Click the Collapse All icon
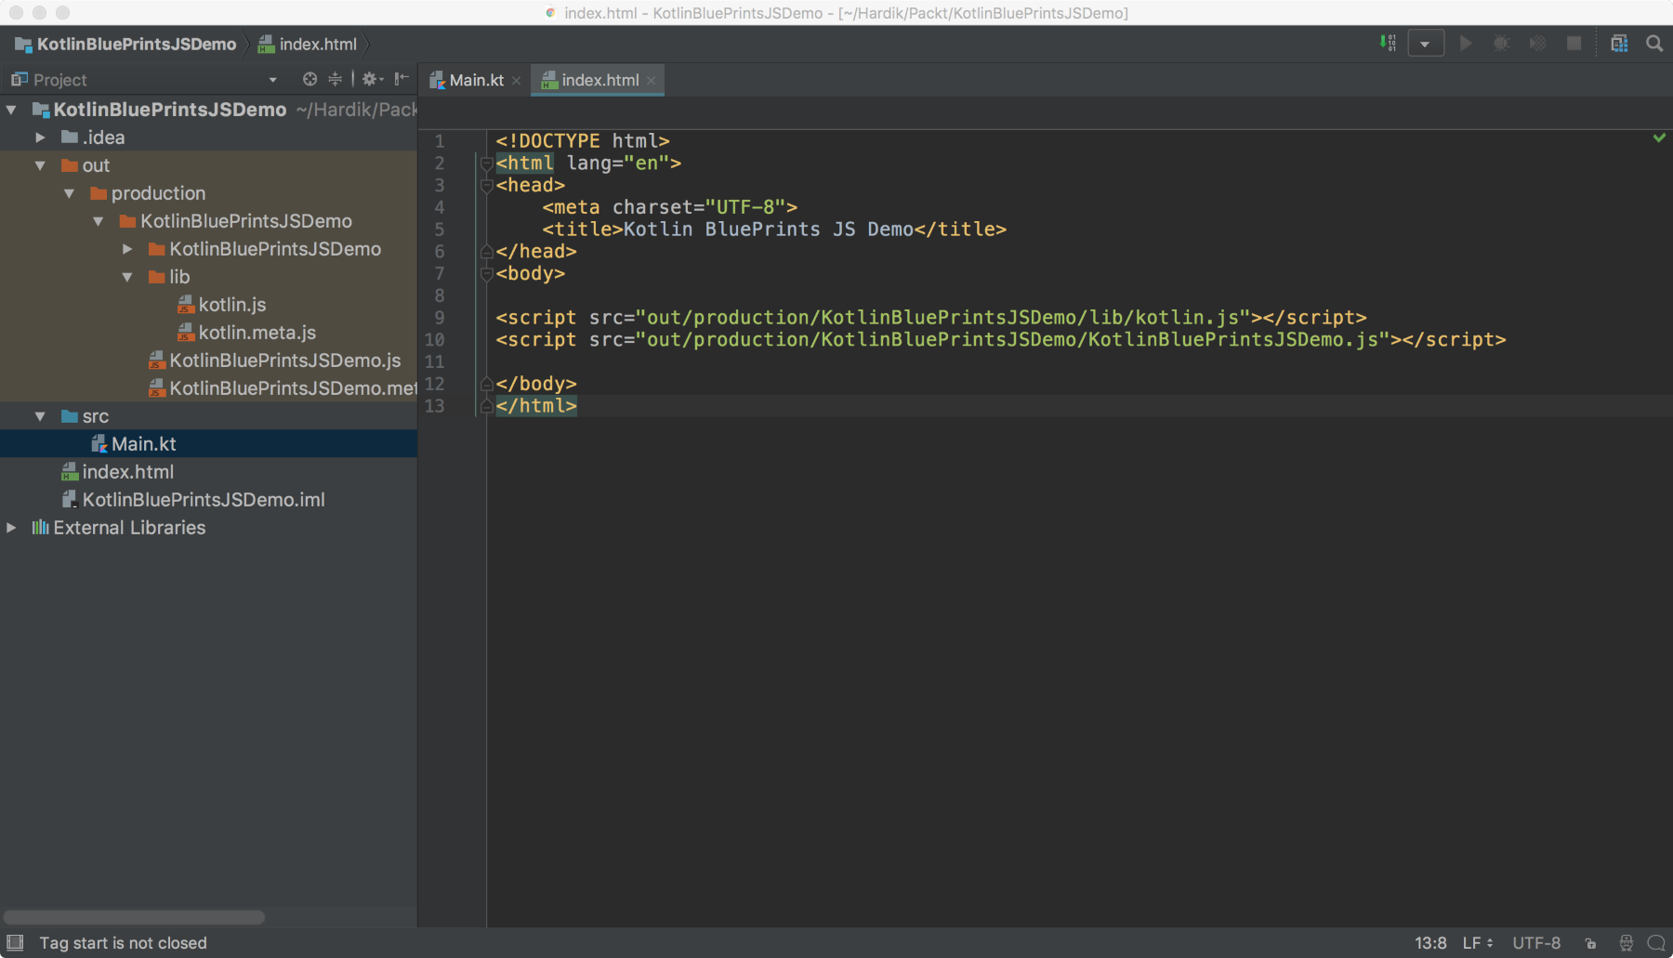Image resolution: width=1673 pixels, height=958 pixels. coord(335,79)
